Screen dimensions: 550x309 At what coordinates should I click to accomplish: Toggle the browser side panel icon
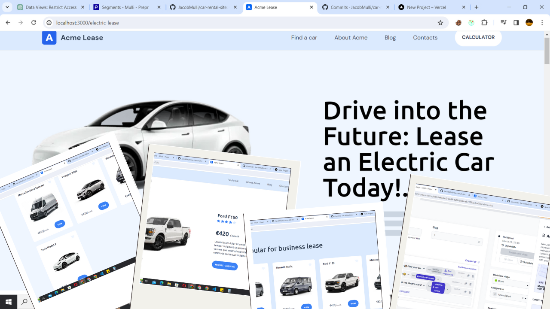516,23
